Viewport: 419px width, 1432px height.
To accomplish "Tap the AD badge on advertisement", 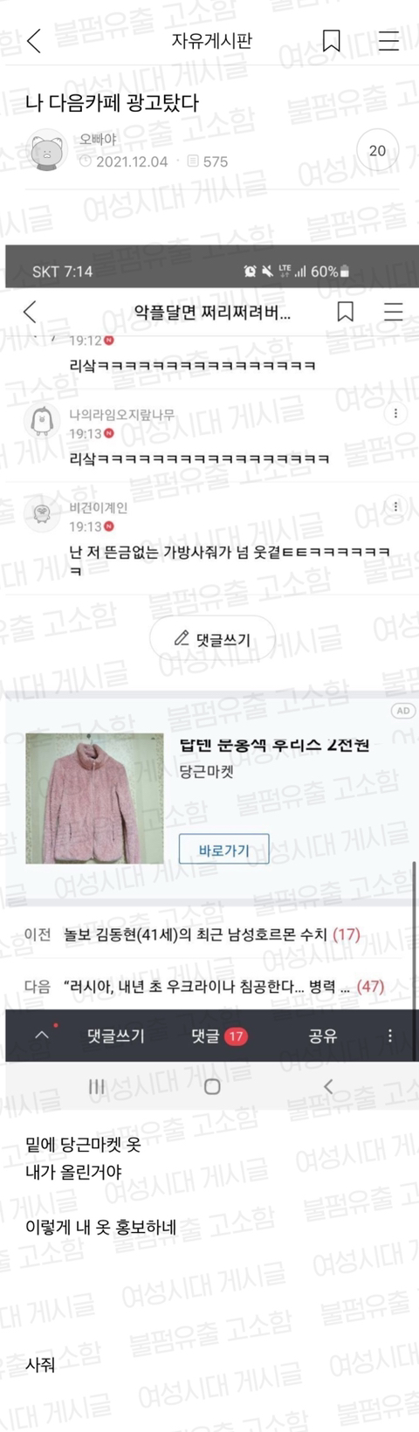I will point(402,711).
